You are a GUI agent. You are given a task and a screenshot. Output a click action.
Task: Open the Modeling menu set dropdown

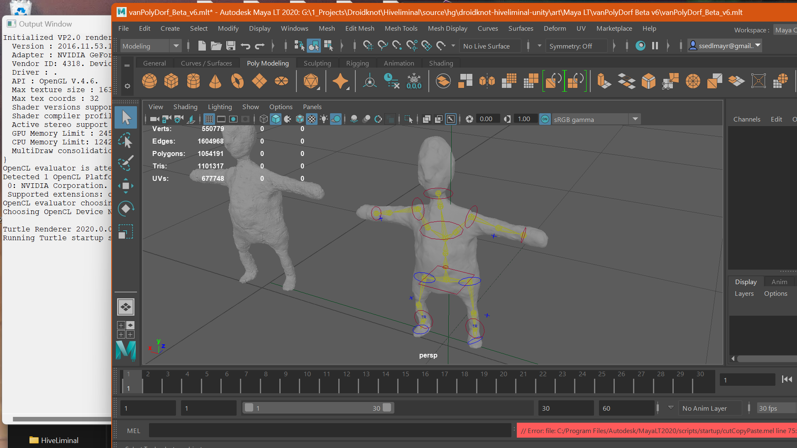click(x=176, y=46)
